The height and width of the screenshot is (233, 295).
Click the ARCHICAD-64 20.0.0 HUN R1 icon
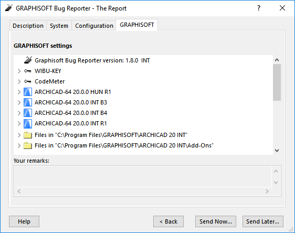click(28, 92)
